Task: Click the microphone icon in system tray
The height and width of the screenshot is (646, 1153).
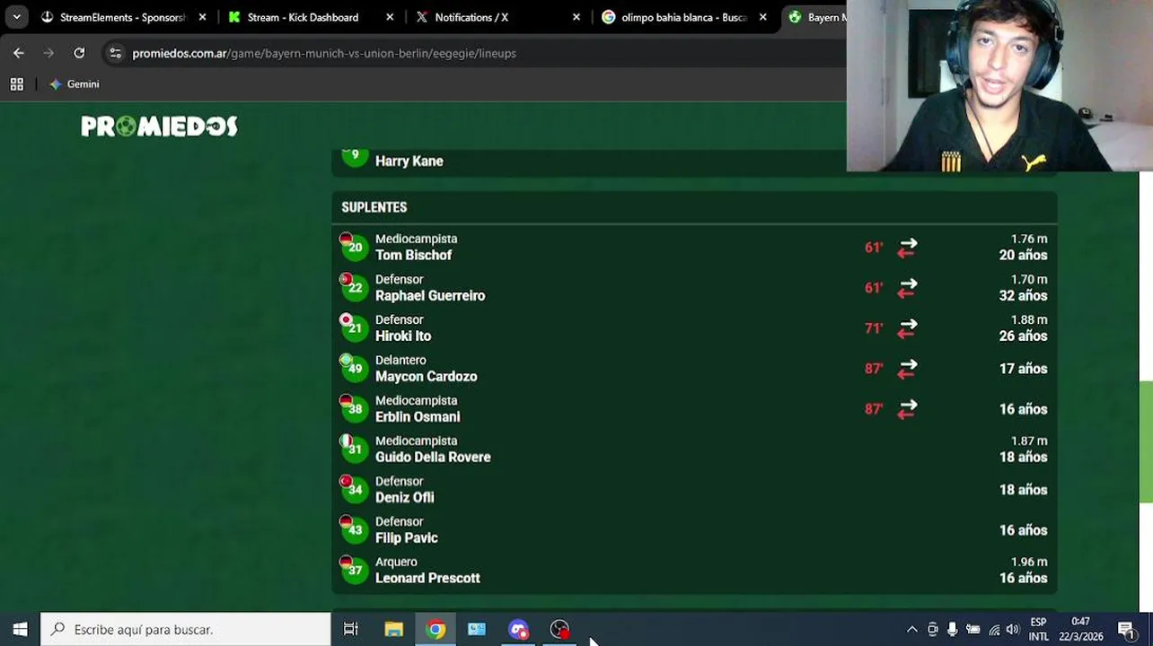Action: tap(953, 629)
